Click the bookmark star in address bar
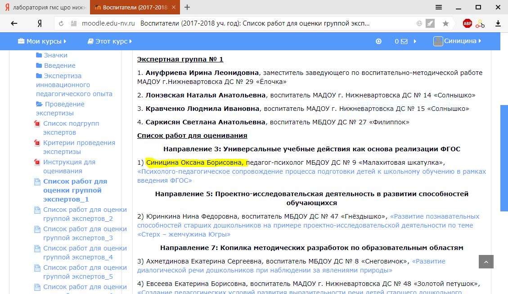Screen dimensions: 508x294 pos(445,24)
